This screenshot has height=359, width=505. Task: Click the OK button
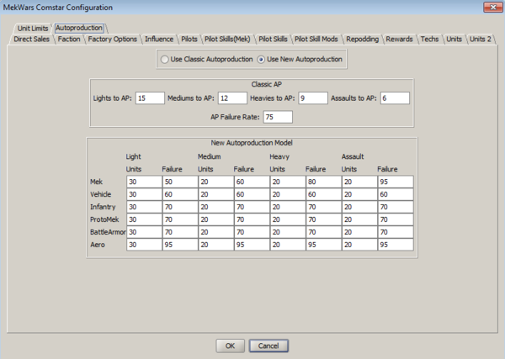(229, 346)
